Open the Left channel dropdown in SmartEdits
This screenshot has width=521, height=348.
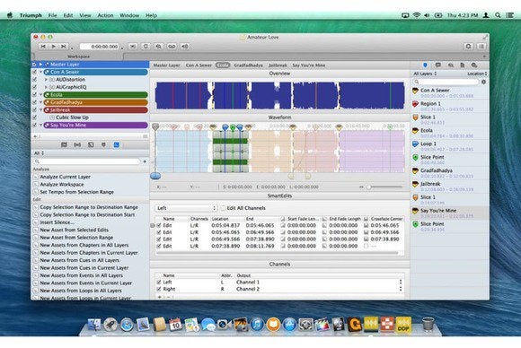point(186,208)
